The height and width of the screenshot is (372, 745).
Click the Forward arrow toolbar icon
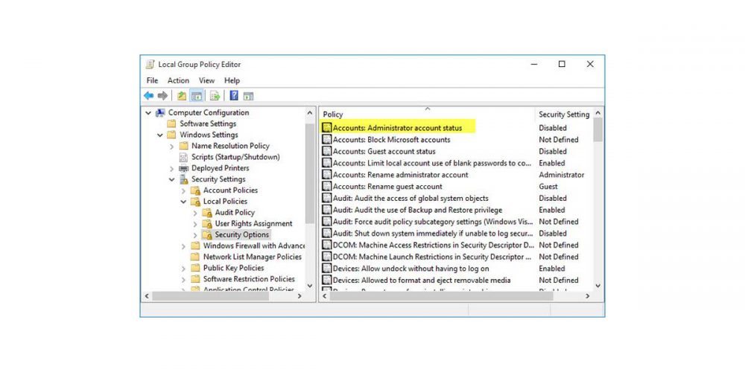162,96
